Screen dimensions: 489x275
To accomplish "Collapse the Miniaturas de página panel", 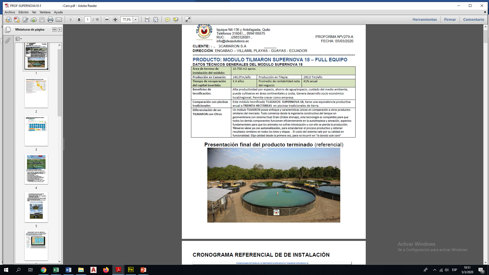I will [55, 30].
